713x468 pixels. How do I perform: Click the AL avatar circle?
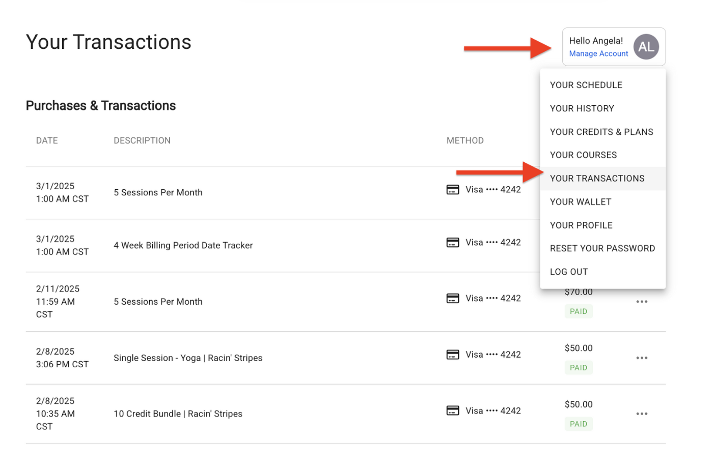646,47
